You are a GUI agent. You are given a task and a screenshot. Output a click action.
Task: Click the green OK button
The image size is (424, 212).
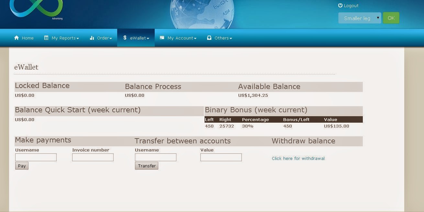[x=391, y=18]
